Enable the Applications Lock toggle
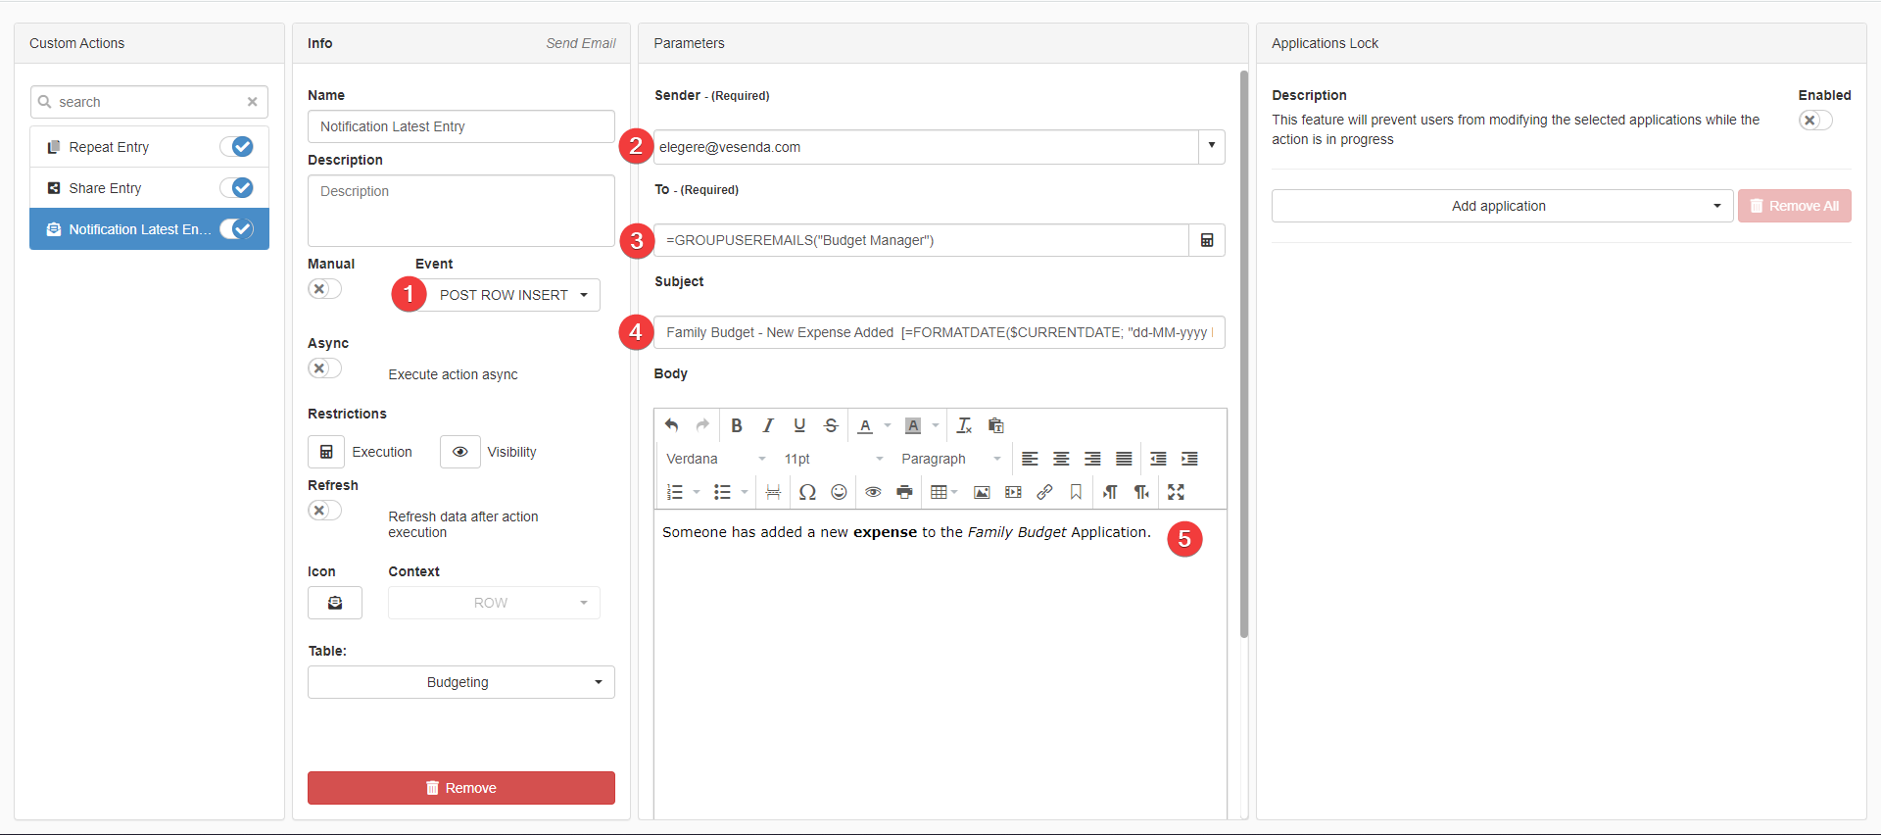Image resolution: width=1881 pixels, height=835 pixels. (x=1814, y=120)
